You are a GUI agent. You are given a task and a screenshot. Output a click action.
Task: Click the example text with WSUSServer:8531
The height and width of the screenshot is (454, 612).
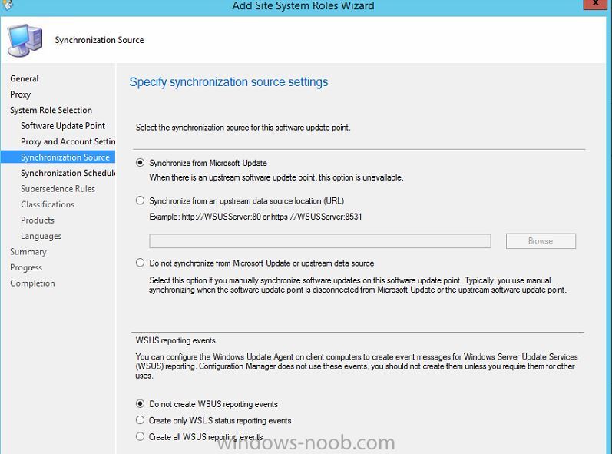pos(256,217)
